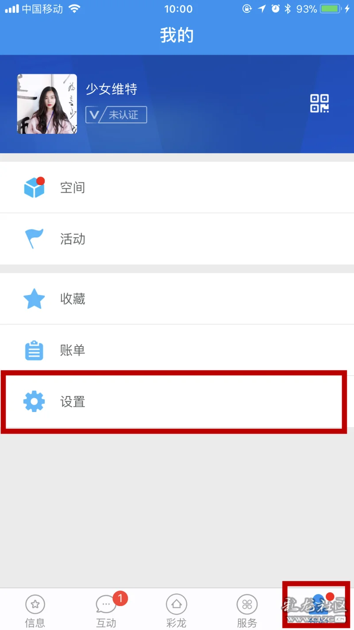This screenshot has width=354, height=630.
Task: Tap the 设置 gear icon
Action: 34,402
